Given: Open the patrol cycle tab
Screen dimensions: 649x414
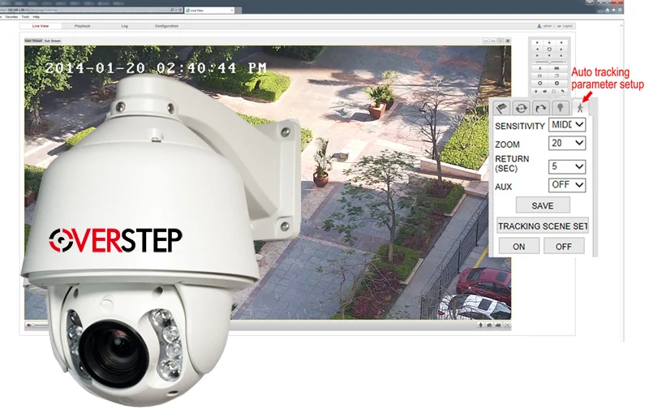Looking at the screenshot, I should coord(521,108).
